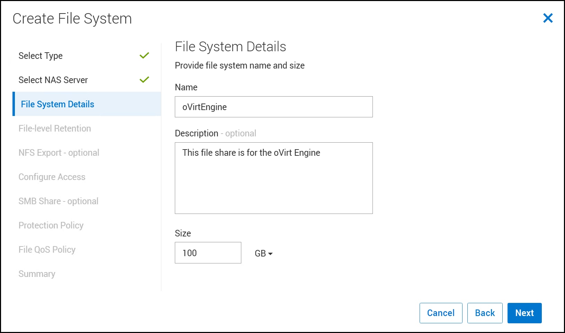Click the Next button

(x=524, y=313)
